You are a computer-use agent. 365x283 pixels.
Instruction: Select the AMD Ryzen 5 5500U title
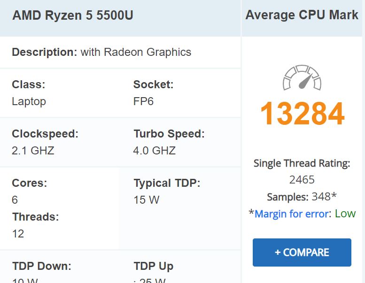click(73, 15)
